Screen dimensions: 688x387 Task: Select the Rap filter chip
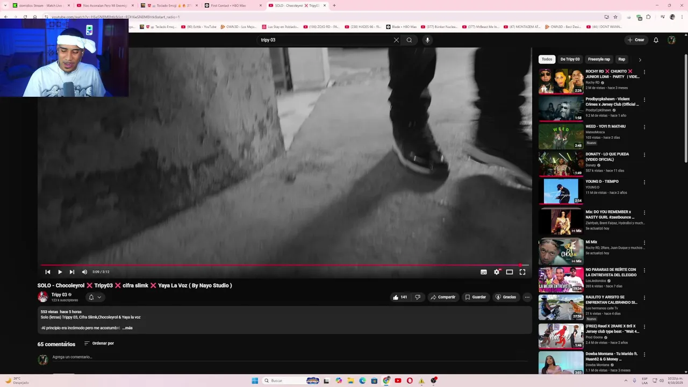tap(621, 59)
